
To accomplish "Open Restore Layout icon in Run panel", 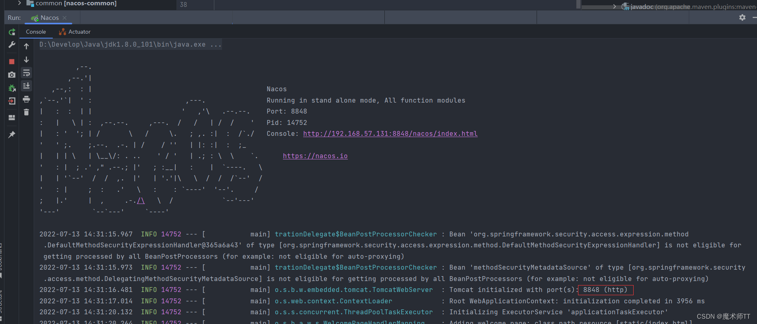I will click(x=12, y=118).
